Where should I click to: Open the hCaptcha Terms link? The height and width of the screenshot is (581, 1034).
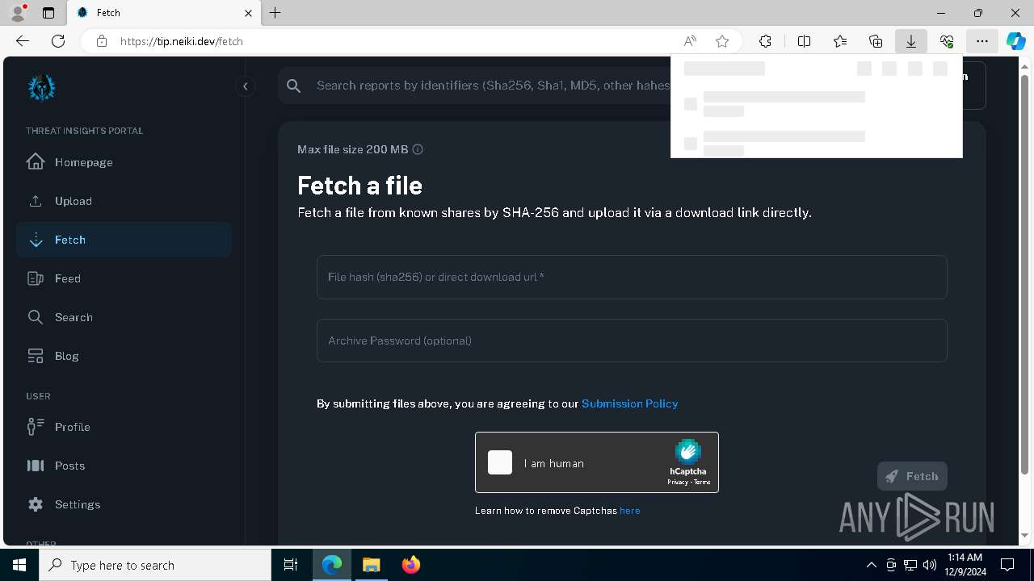[702, 482]
